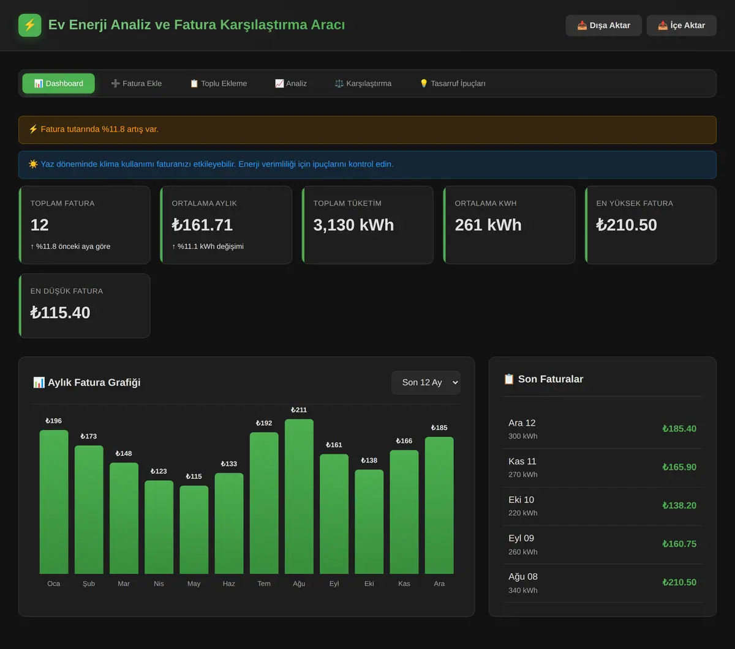This screenshot has height=649, width=735.
Task: Click the May bar showing ₺115
Action: 194,530
